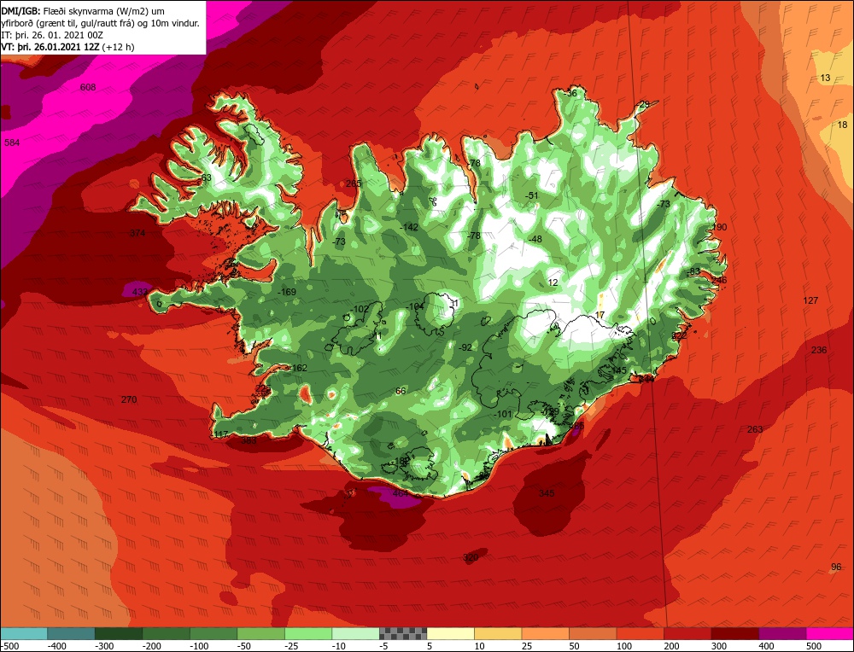Click the '17' value over land
Image resolution: width=854 pixels, height=652 pixels.
pyautogui.click(x=600, y=315)
